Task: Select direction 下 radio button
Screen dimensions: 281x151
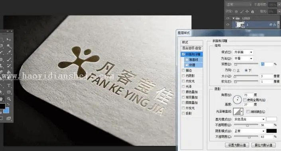Action: 246,70
